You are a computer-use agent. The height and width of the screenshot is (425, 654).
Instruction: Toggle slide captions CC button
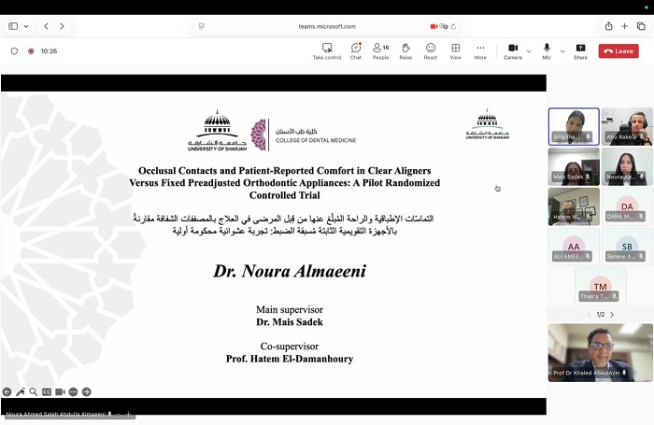(47, 391)
